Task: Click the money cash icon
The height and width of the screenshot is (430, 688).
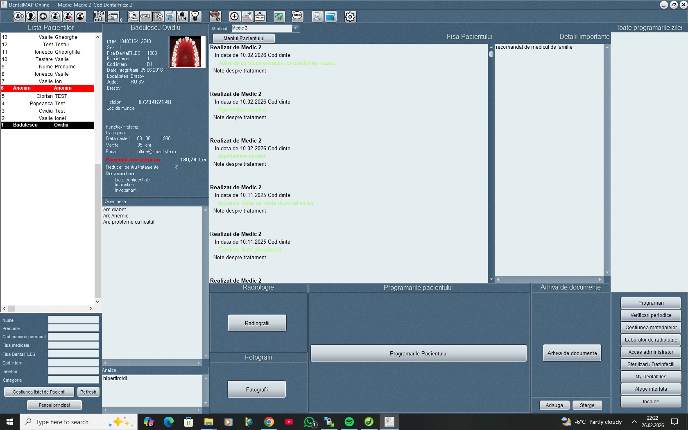Action: (x=279, y=16)
